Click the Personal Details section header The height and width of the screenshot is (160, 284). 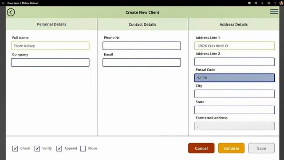click(51, 24)
